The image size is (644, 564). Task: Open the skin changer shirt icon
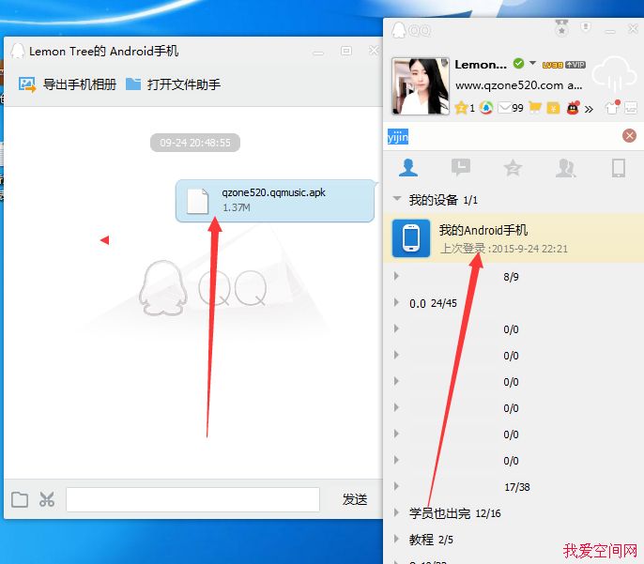613,108
